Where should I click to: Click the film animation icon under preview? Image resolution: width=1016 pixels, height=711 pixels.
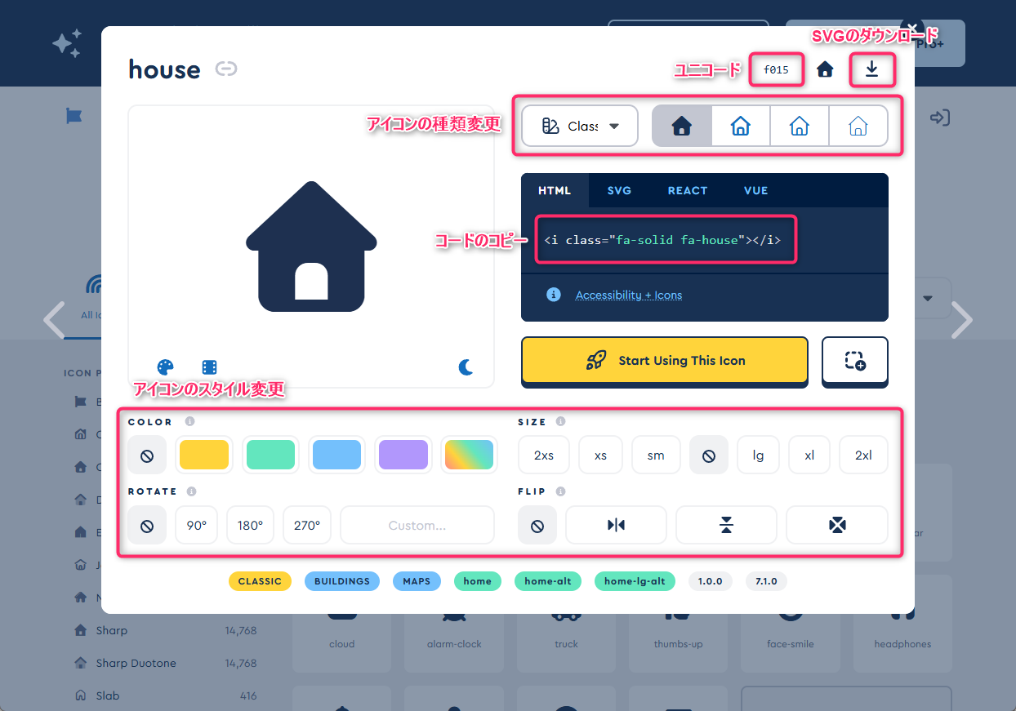pyautogui.click(x=209, y=367)
